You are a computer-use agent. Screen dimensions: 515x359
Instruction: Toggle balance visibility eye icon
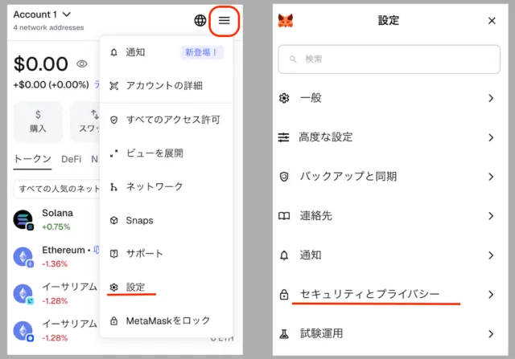click(82, 63)
